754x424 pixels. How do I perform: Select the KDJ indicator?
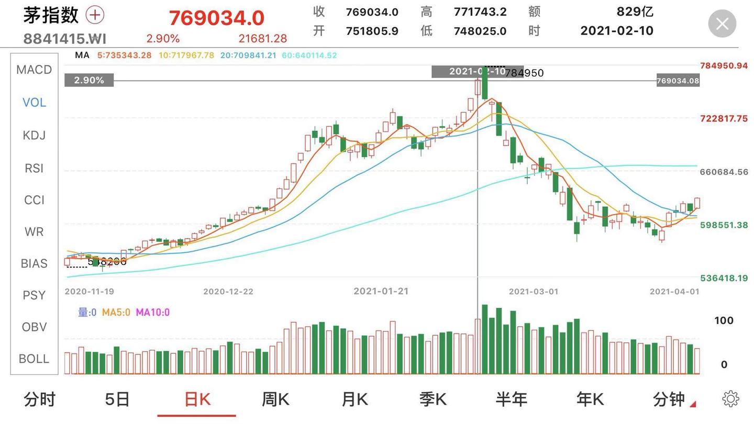coord(34,135)
